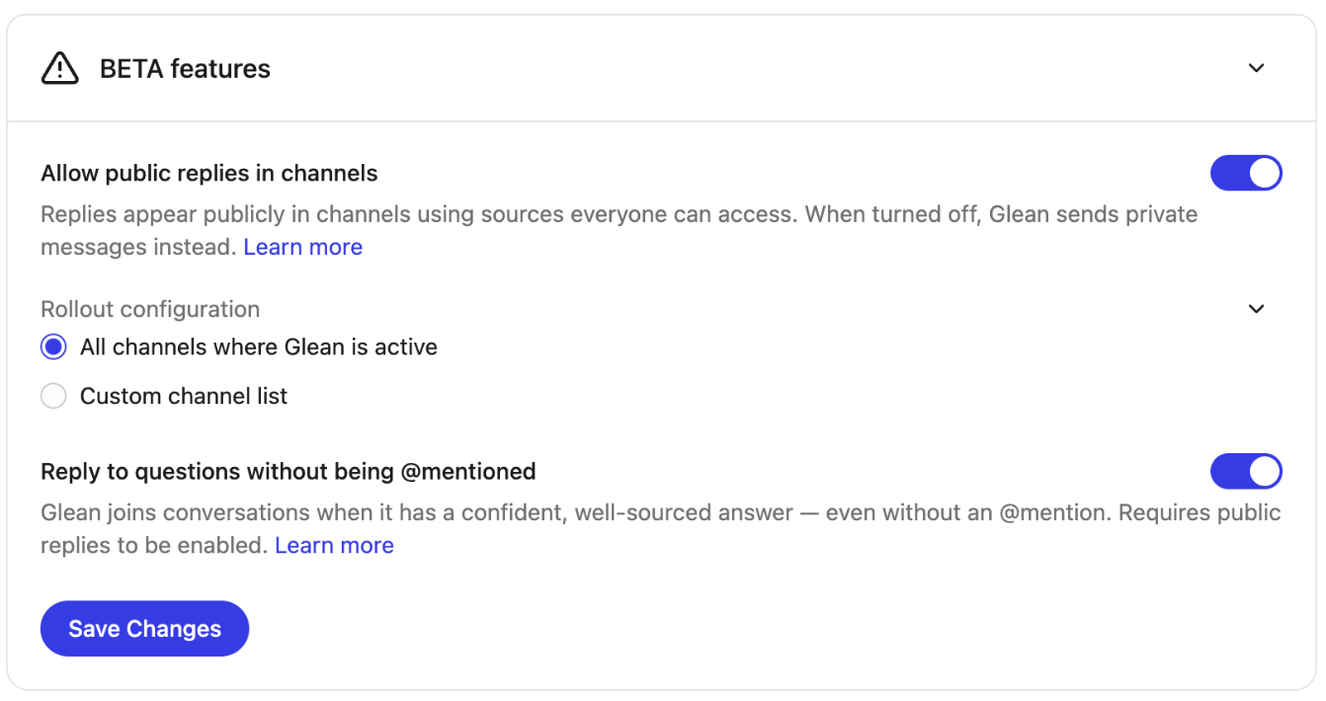Open Learn more under @mentioned replies

click(334, 544)
